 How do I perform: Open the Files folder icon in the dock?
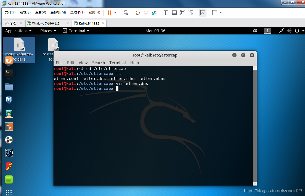(x=9, y=87)
